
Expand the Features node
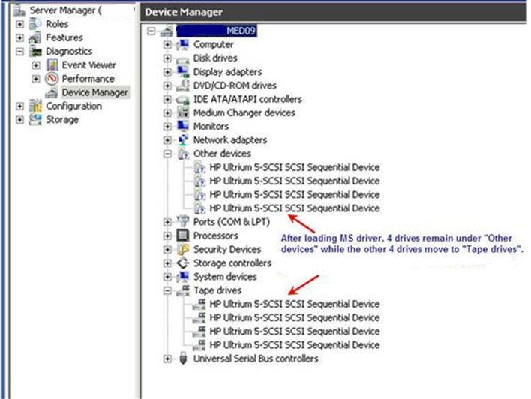coord(19,37)
